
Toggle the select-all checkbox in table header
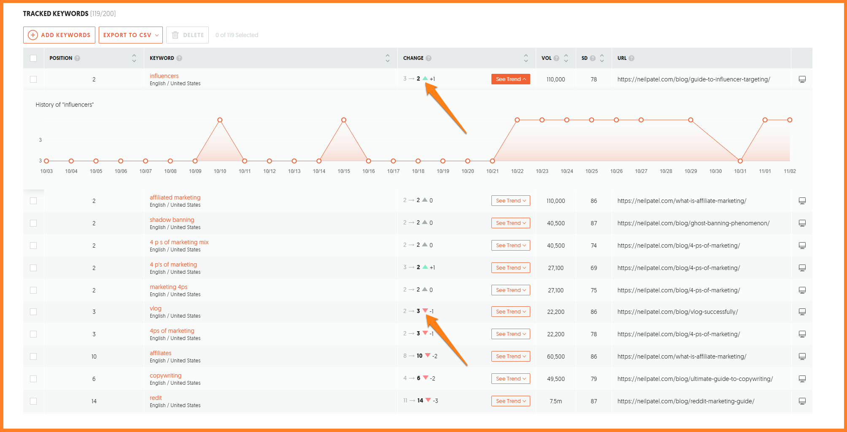(x=33, y=58)
